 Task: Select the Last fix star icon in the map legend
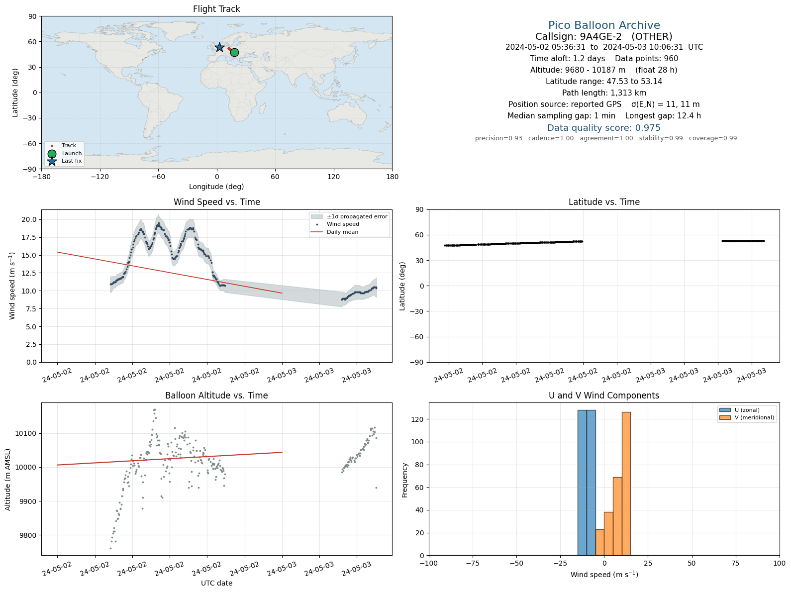(x=52, y=161)
